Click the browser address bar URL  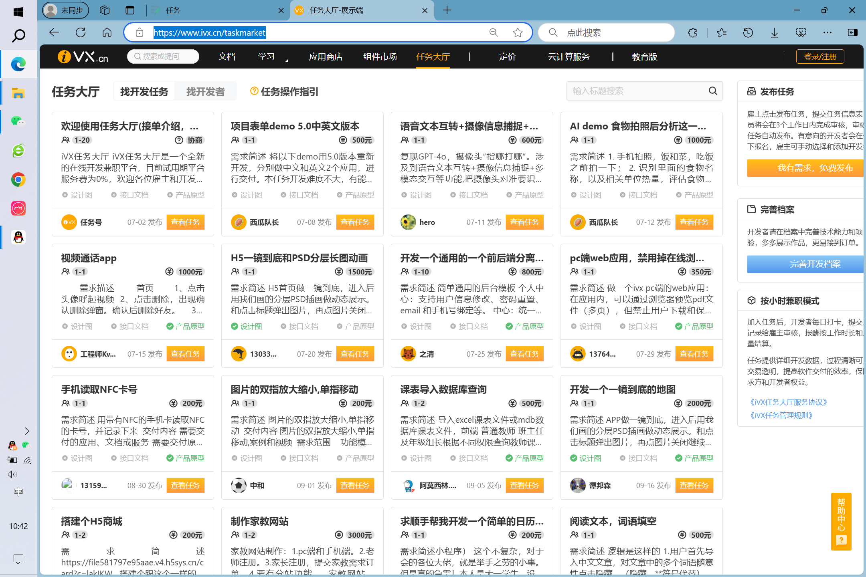209,32
